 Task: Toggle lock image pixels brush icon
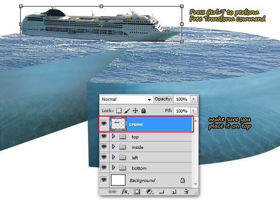pyautogui.click(x=127, y=111)
